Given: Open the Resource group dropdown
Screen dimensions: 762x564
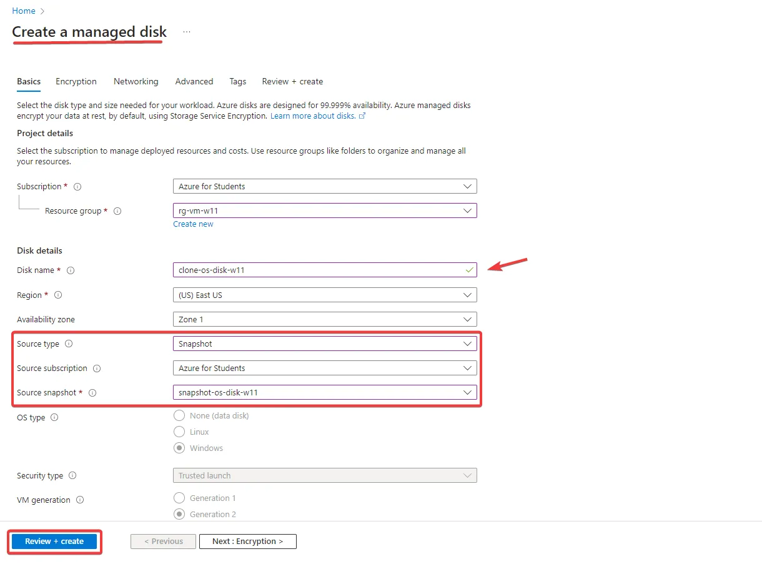Looking at the screenshot, I should 325,210.
